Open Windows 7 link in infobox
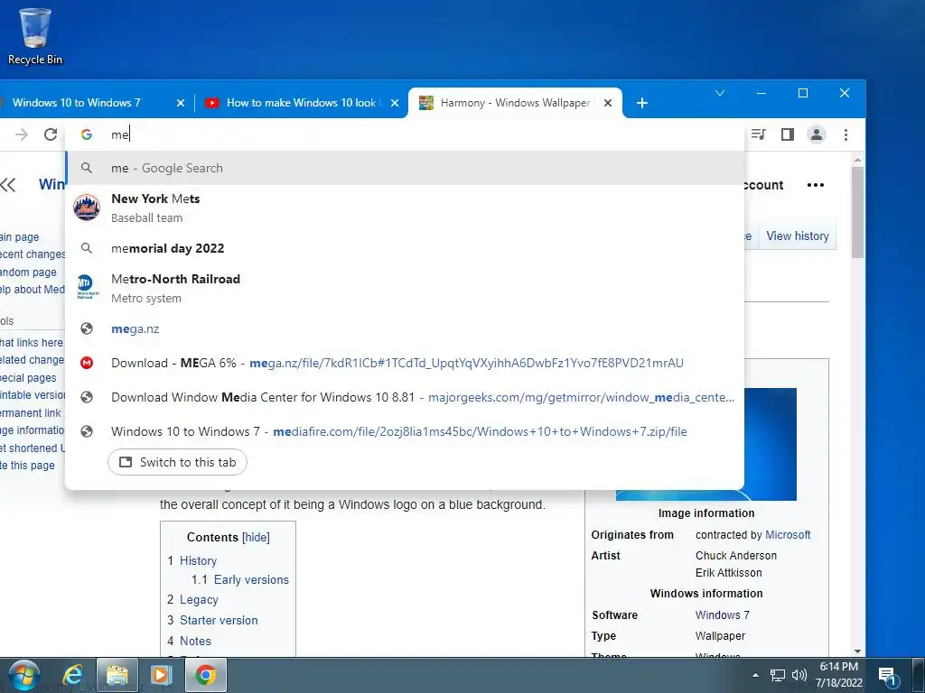 (x=722, y=614)
